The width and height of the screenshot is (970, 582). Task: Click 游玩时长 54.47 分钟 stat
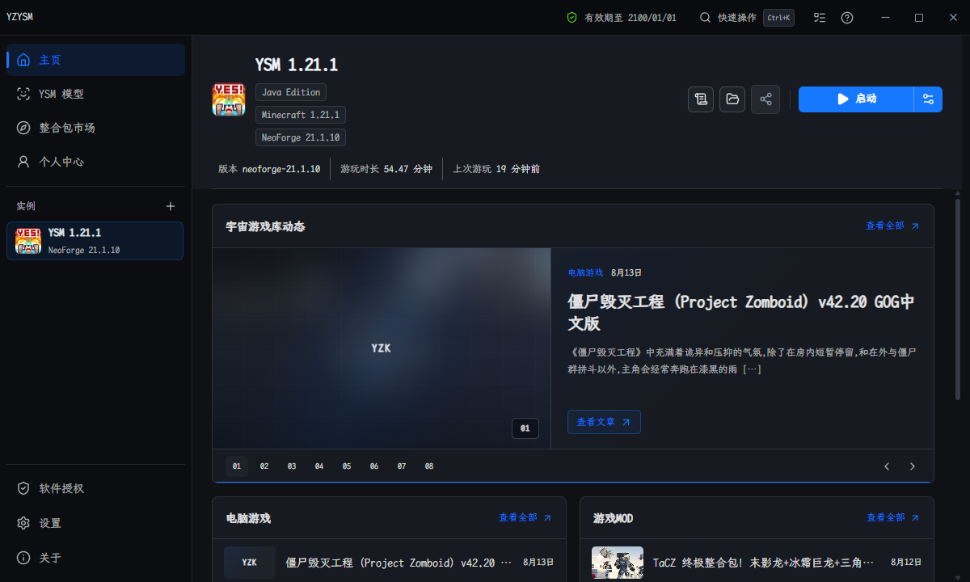pos(386,169)
